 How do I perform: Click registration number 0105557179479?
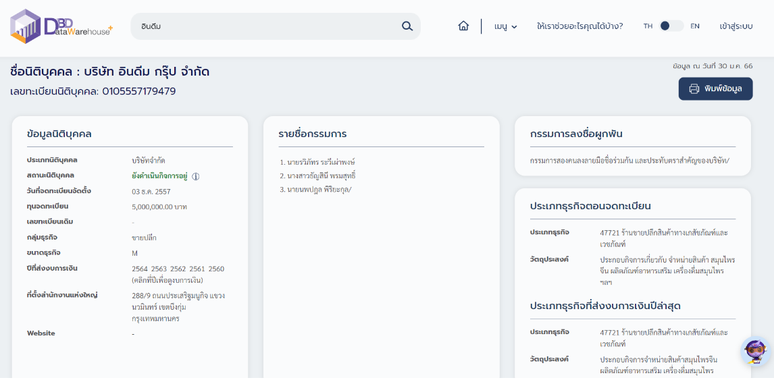click(x=139, y=91)
